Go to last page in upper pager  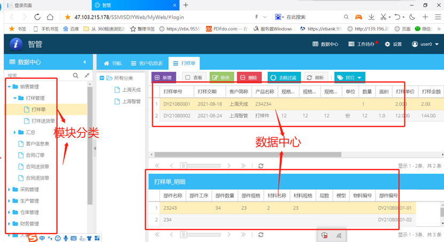[x=243, y=166]
